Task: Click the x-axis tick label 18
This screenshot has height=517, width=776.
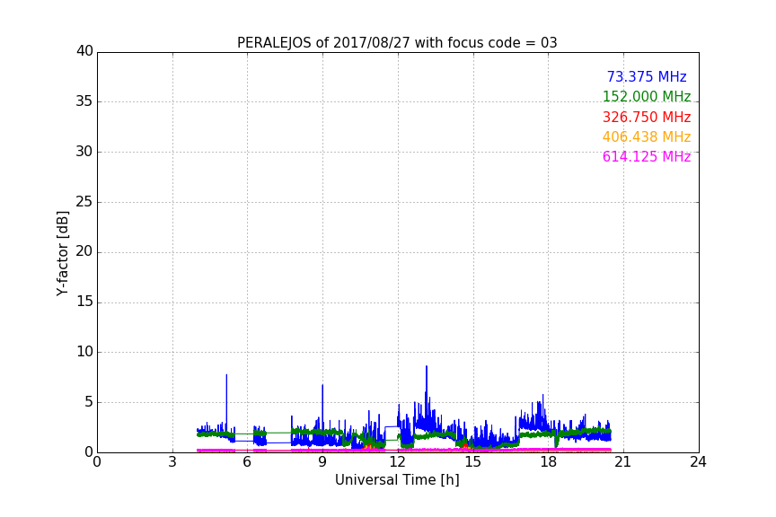Action: coord(548,462)
